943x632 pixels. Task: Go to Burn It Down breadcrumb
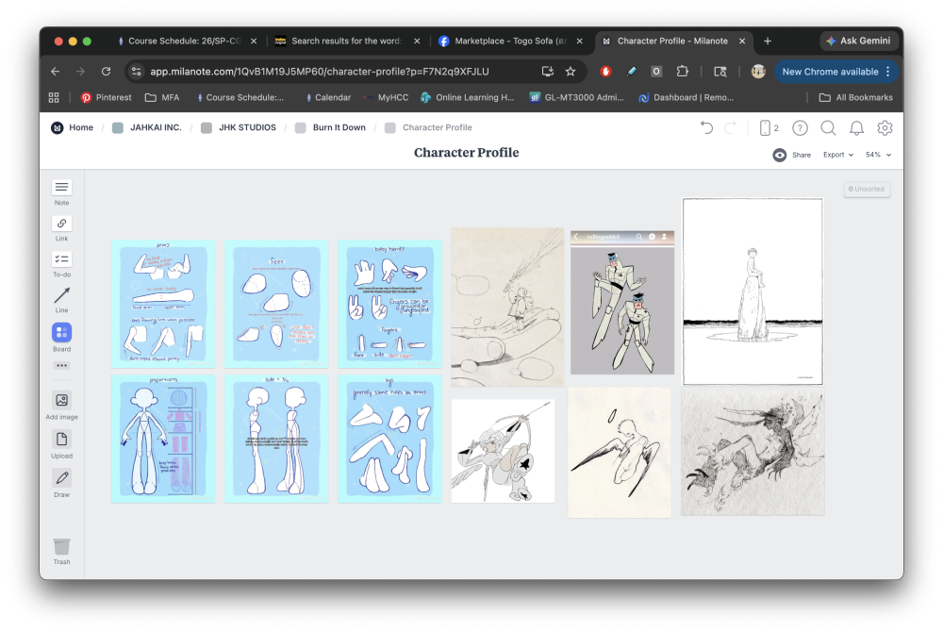339,127
